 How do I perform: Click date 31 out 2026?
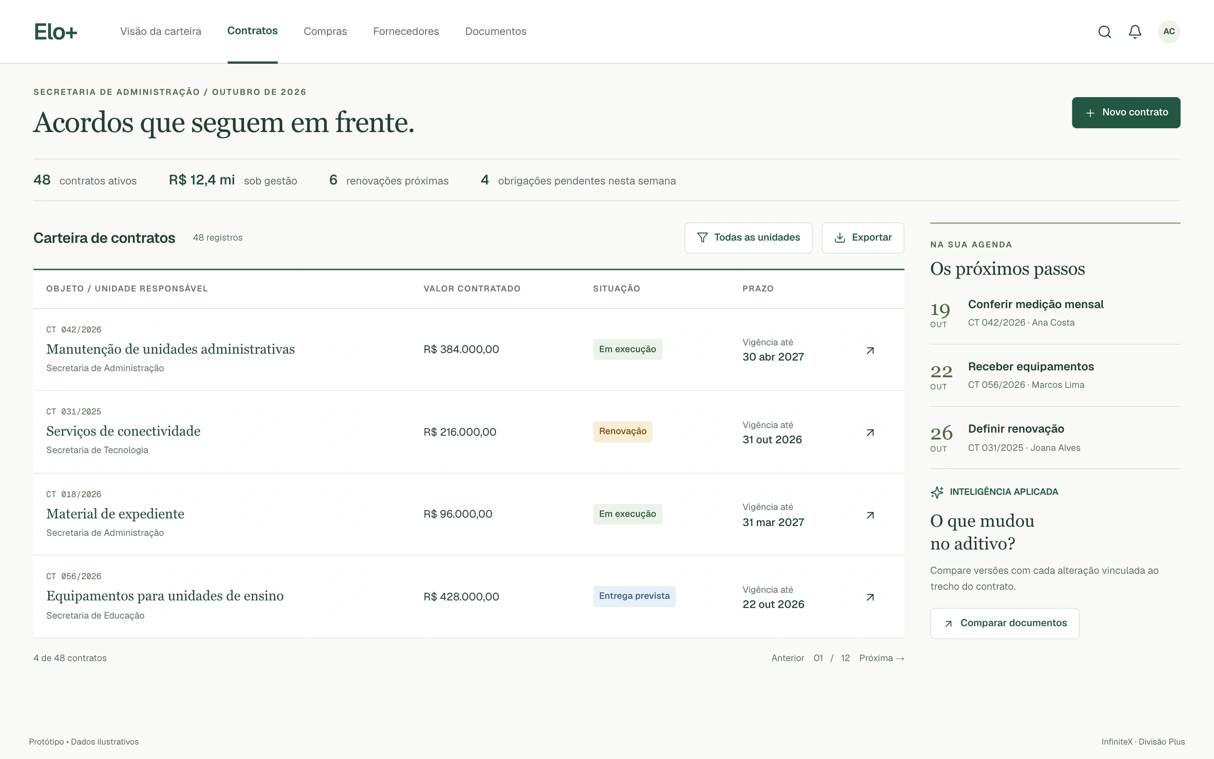pyautogui.click(x=772, y=440)
